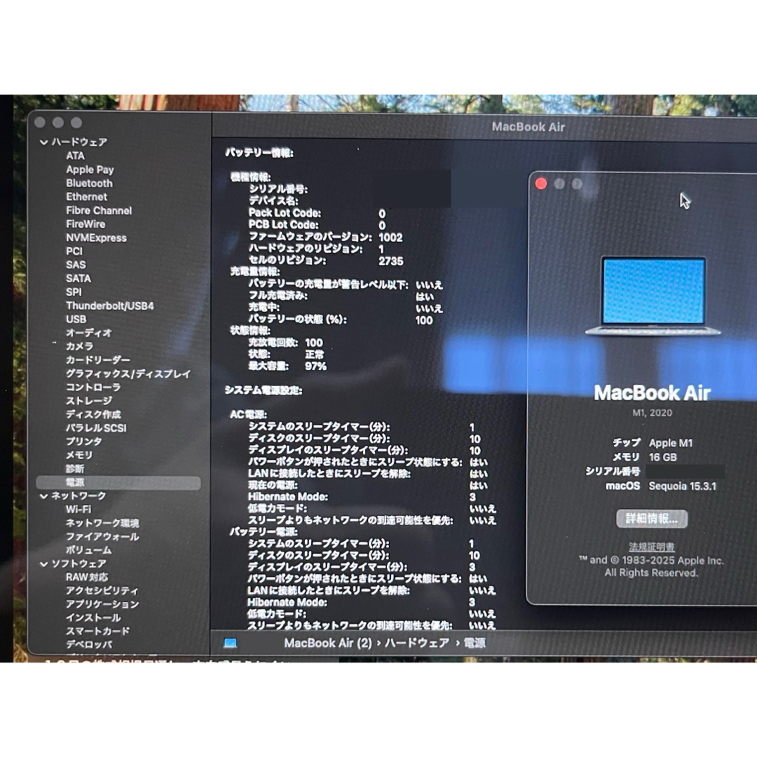Open Thunderbolt/USB4 entry

coord(110,306)
